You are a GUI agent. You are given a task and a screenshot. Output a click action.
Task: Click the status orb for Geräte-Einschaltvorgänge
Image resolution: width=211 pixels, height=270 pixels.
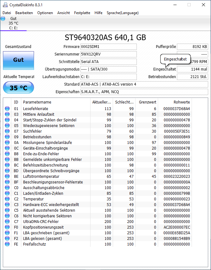(x=7, y=148)
